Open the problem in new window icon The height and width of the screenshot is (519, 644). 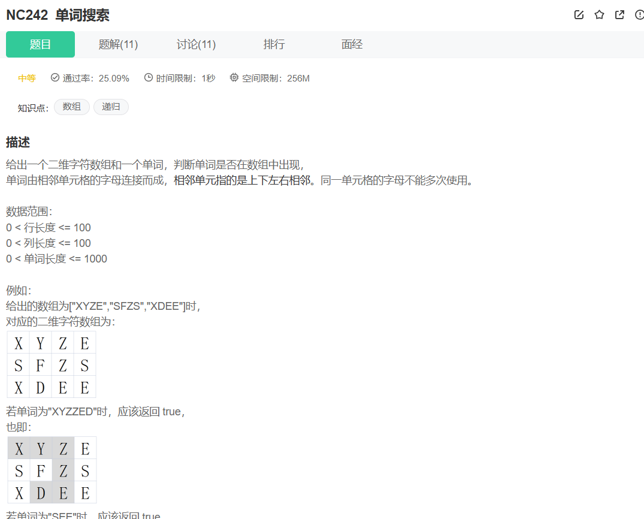[619, 15]
